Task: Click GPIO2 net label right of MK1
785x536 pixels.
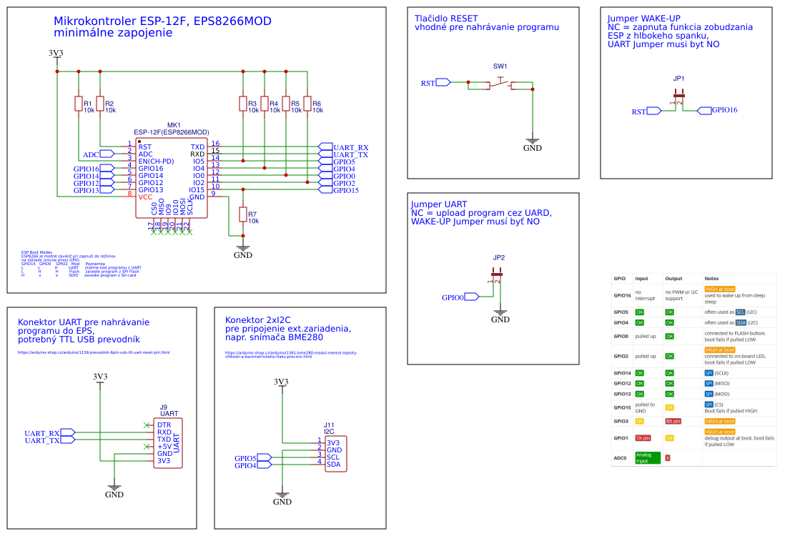Action: point(337,183)
